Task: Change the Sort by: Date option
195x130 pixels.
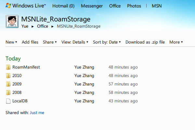Action: [107, 42]
